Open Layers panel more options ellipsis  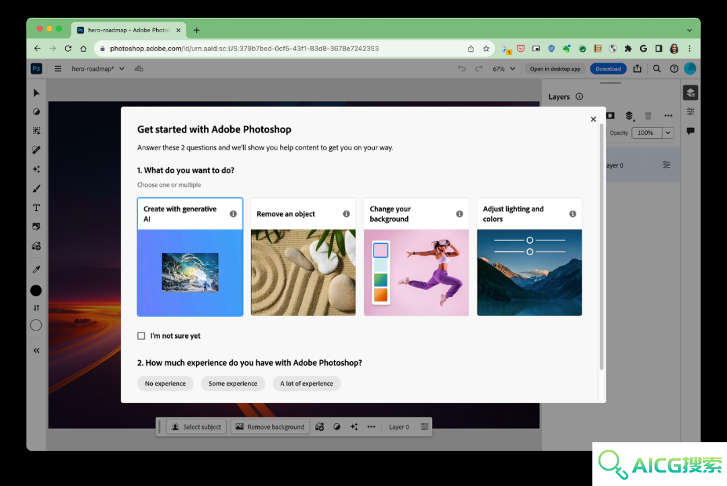tap(668, 116)
